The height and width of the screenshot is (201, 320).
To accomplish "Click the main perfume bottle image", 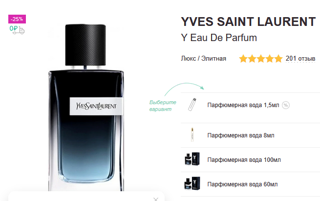I will point(86,108).
